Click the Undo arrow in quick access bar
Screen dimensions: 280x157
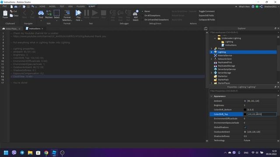coord(33,7)
